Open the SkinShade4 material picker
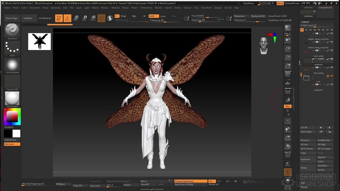 [12, 99]
